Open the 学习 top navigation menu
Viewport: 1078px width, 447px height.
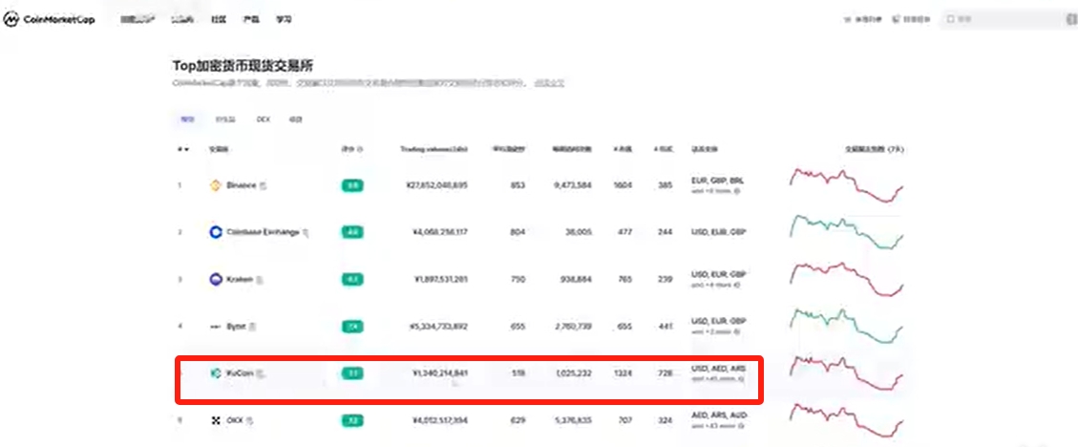pos(284,20)
